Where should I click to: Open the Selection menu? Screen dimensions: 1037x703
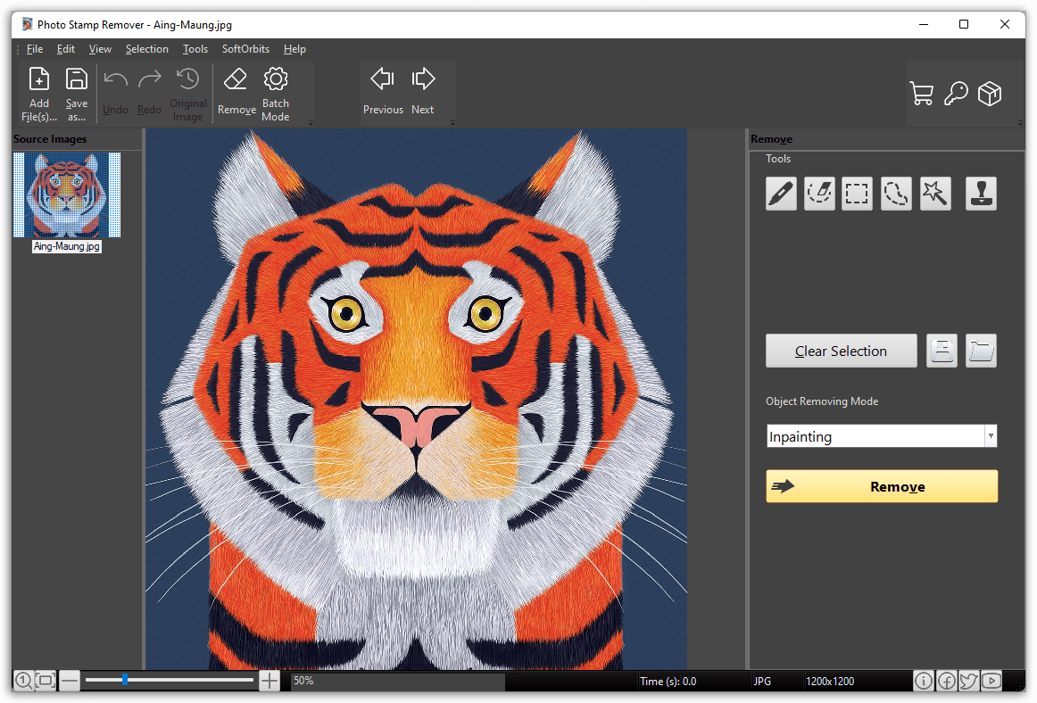tap(147, 49)
